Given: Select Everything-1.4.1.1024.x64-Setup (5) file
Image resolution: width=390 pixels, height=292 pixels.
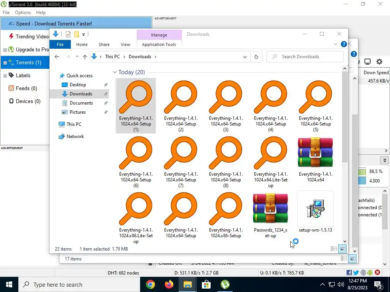Looking at the screenshot, I should (x=315, y=106).
